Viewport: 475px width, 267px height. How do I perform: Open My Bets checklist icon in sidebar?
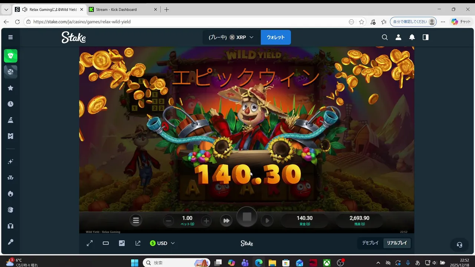click(10, 136)
